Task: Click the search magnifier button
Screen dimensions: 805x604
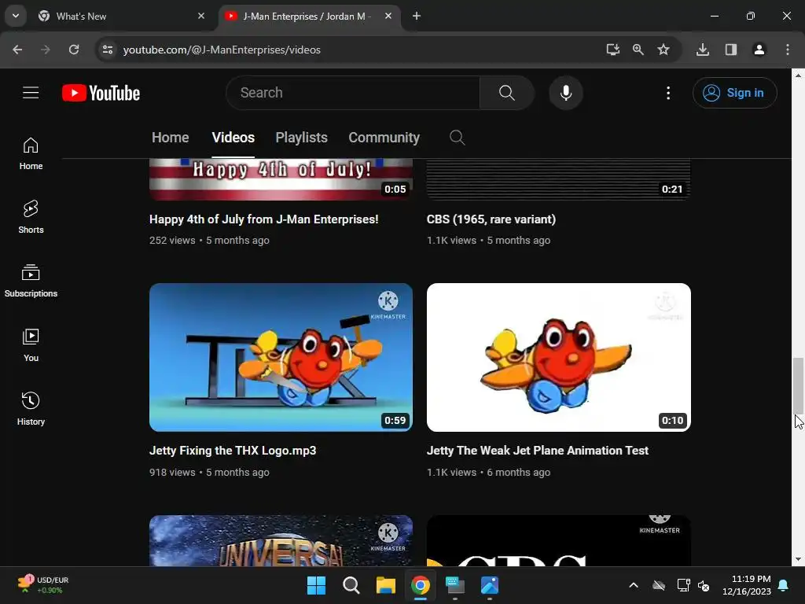Action: [507, 93]
